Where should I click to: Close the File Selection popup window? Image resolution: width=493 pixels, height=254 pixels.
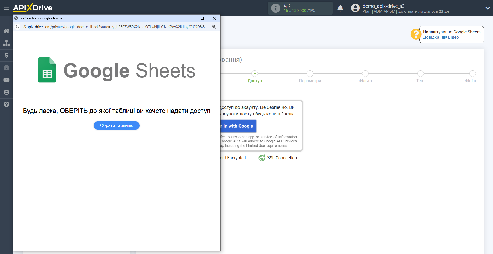[214, 18]
